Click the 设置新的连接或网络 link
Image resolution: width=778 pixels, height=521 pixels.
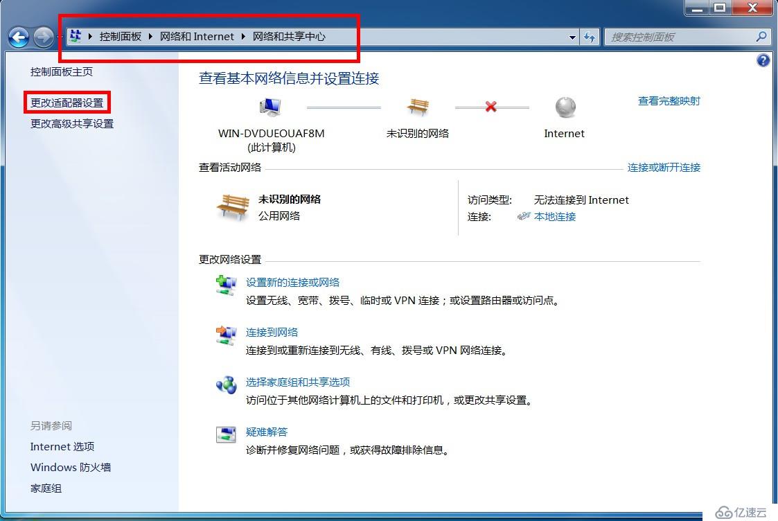[293, 283]
